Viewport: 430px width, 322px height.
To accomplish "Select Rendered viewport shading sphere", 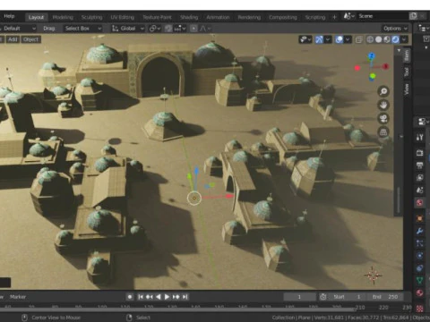I will 395,39.
